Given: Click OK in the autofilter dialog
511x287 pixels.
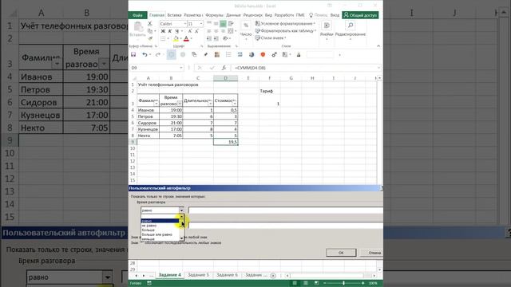Looking at the screenshot, I should point(341,253).
